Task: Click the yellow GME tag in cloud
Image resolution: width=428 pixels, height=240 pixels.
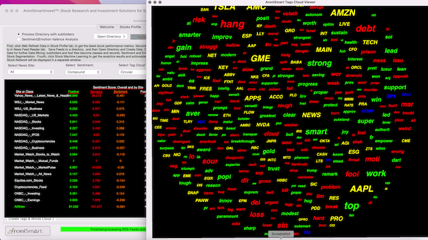Action: point(260,59)
